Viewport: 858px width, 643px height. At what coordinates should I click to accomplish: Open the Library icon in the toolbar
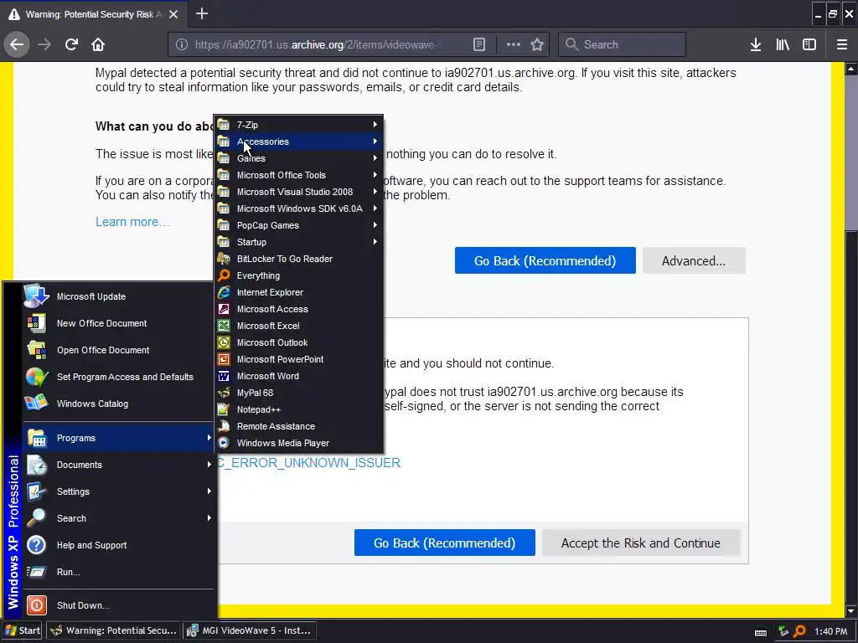click(x=783, y=45)
